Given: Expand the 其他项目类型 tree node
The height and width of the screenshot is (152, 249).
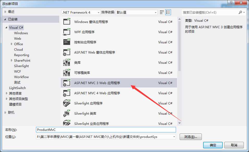Looking at the screenshot, I should (7, 99).
